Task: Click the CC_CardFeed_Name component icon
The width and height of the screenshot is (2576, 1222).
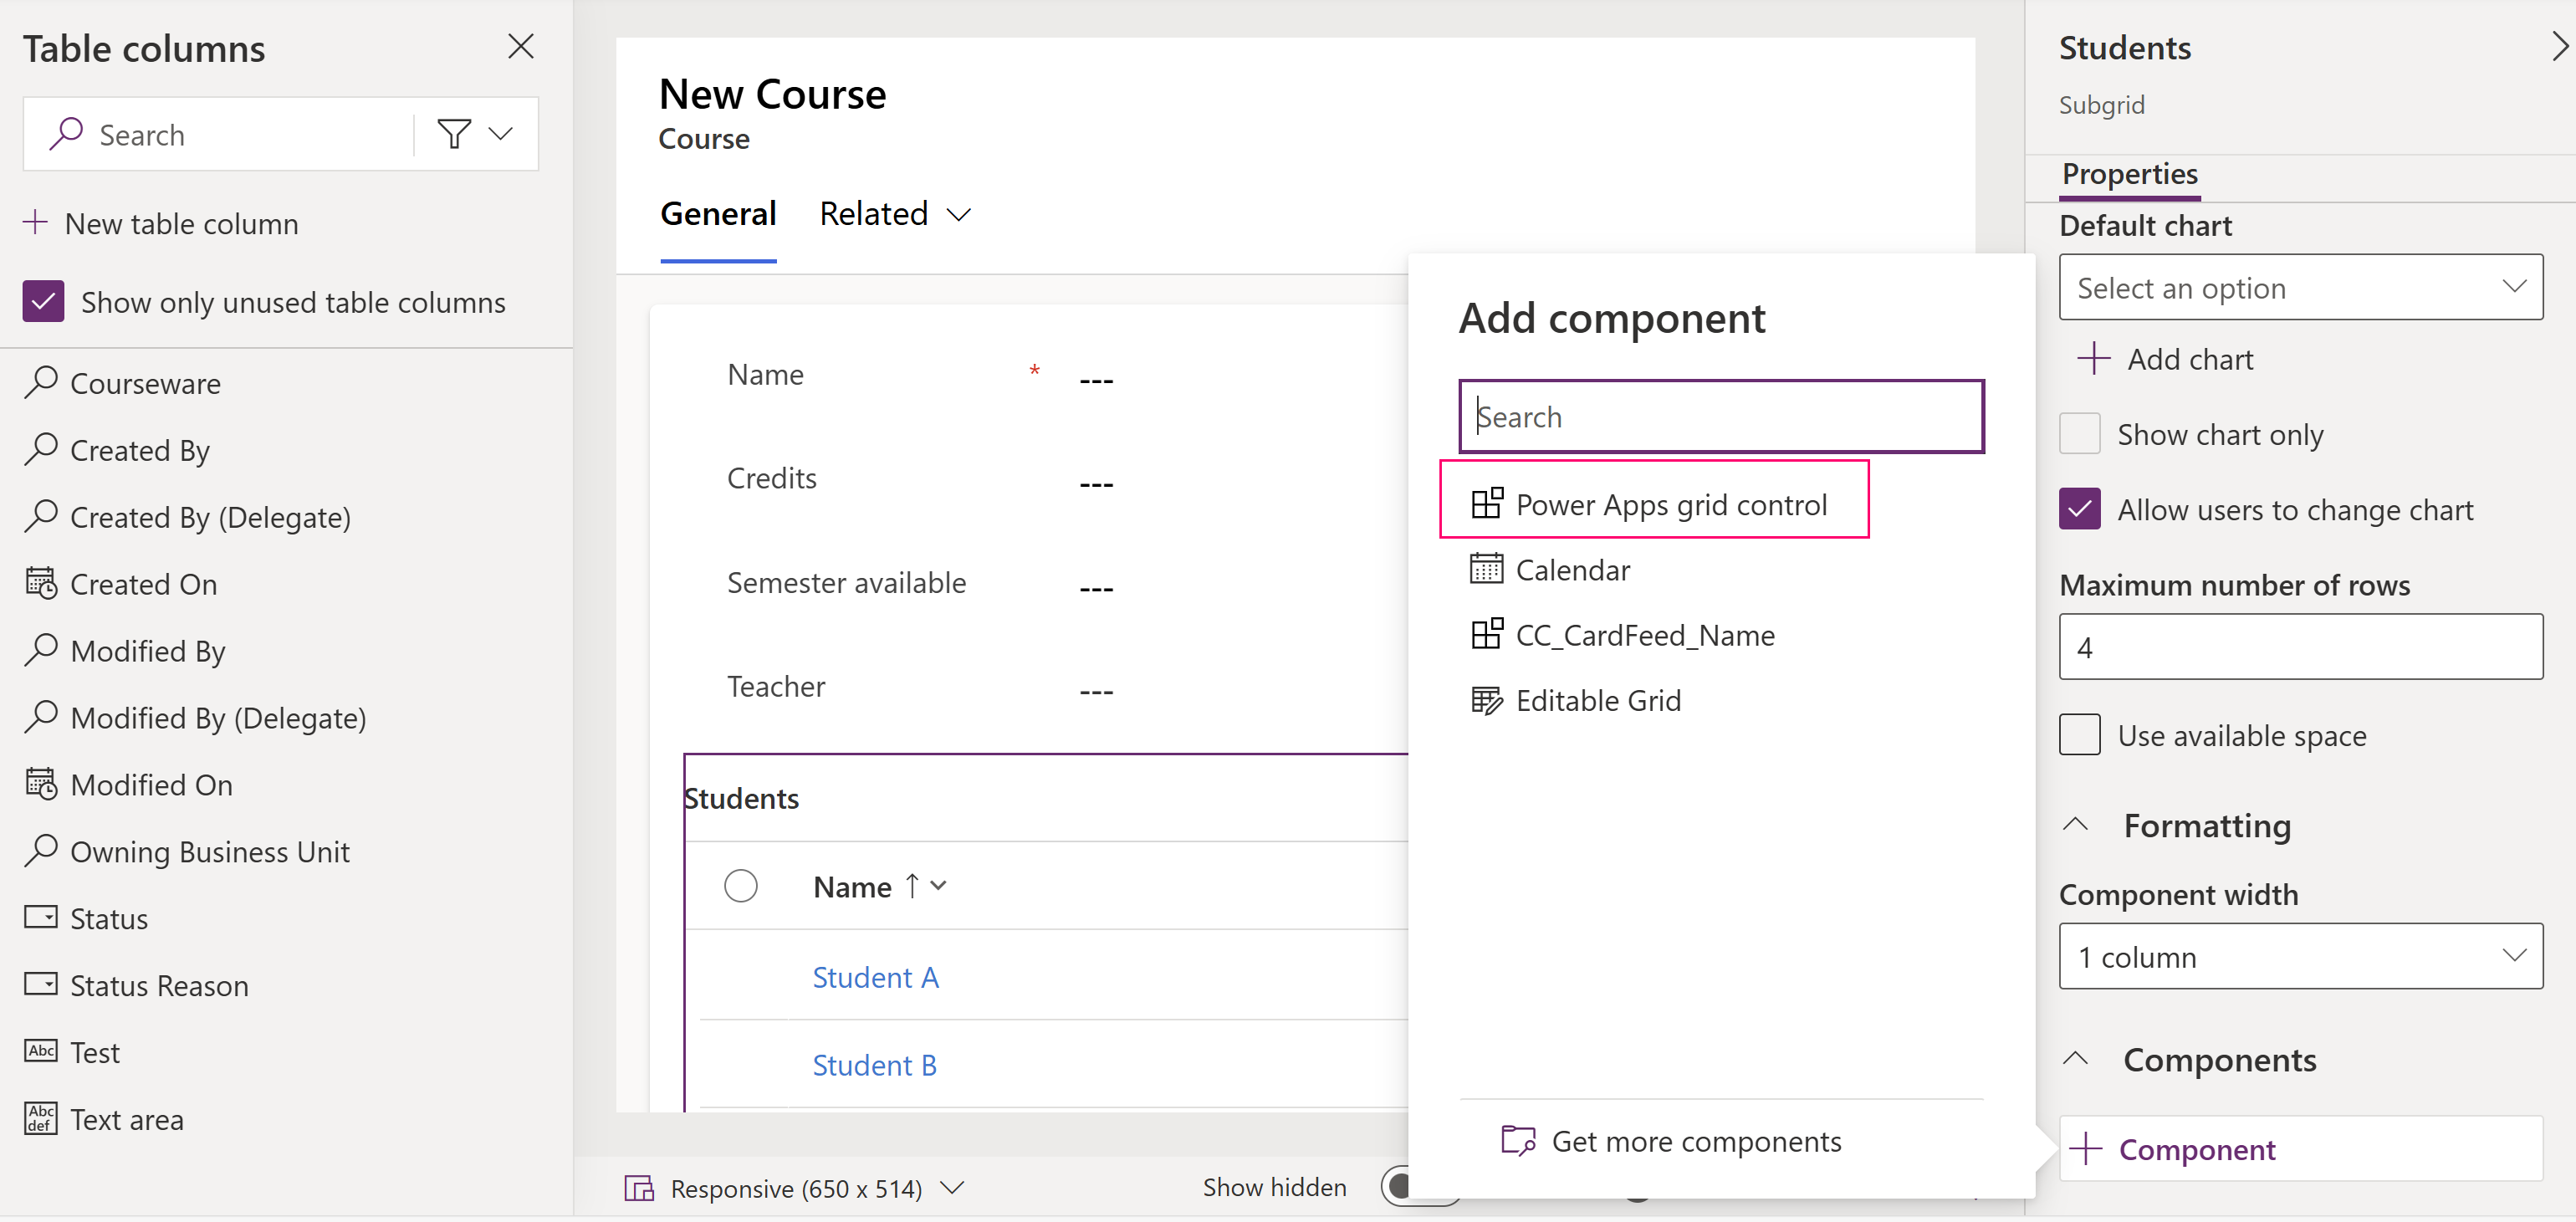Action: pyautogui.click(x=1487, y=634)
